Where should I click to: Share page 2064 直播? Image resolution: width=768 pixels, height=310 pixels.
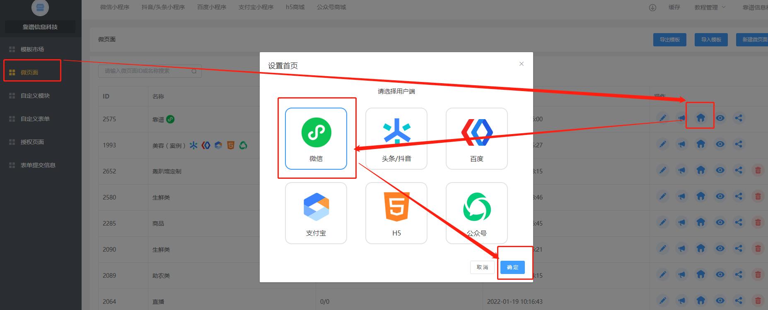point(739,300)
